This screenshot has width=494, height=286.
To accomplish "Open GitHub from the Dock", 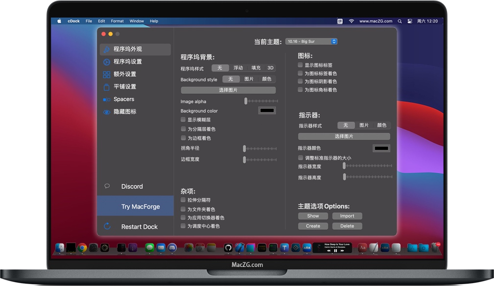I will (228, 247).
